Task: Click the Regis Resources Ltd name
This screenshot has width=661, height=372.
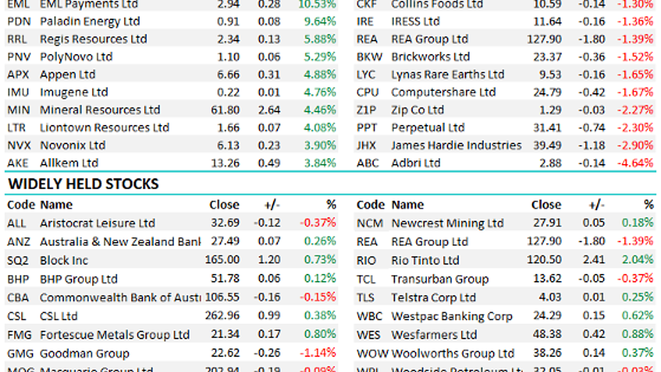Action: (x=93, y=39)
